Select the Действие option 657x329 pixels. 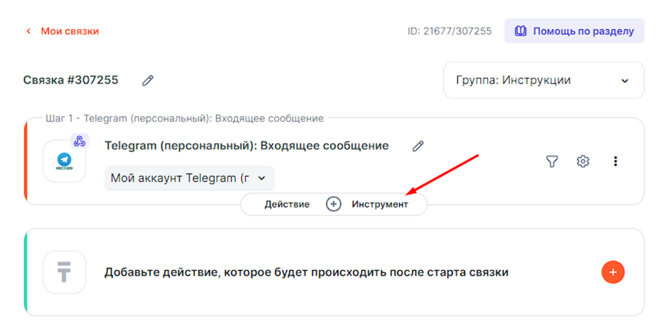(x=287, y=205)
